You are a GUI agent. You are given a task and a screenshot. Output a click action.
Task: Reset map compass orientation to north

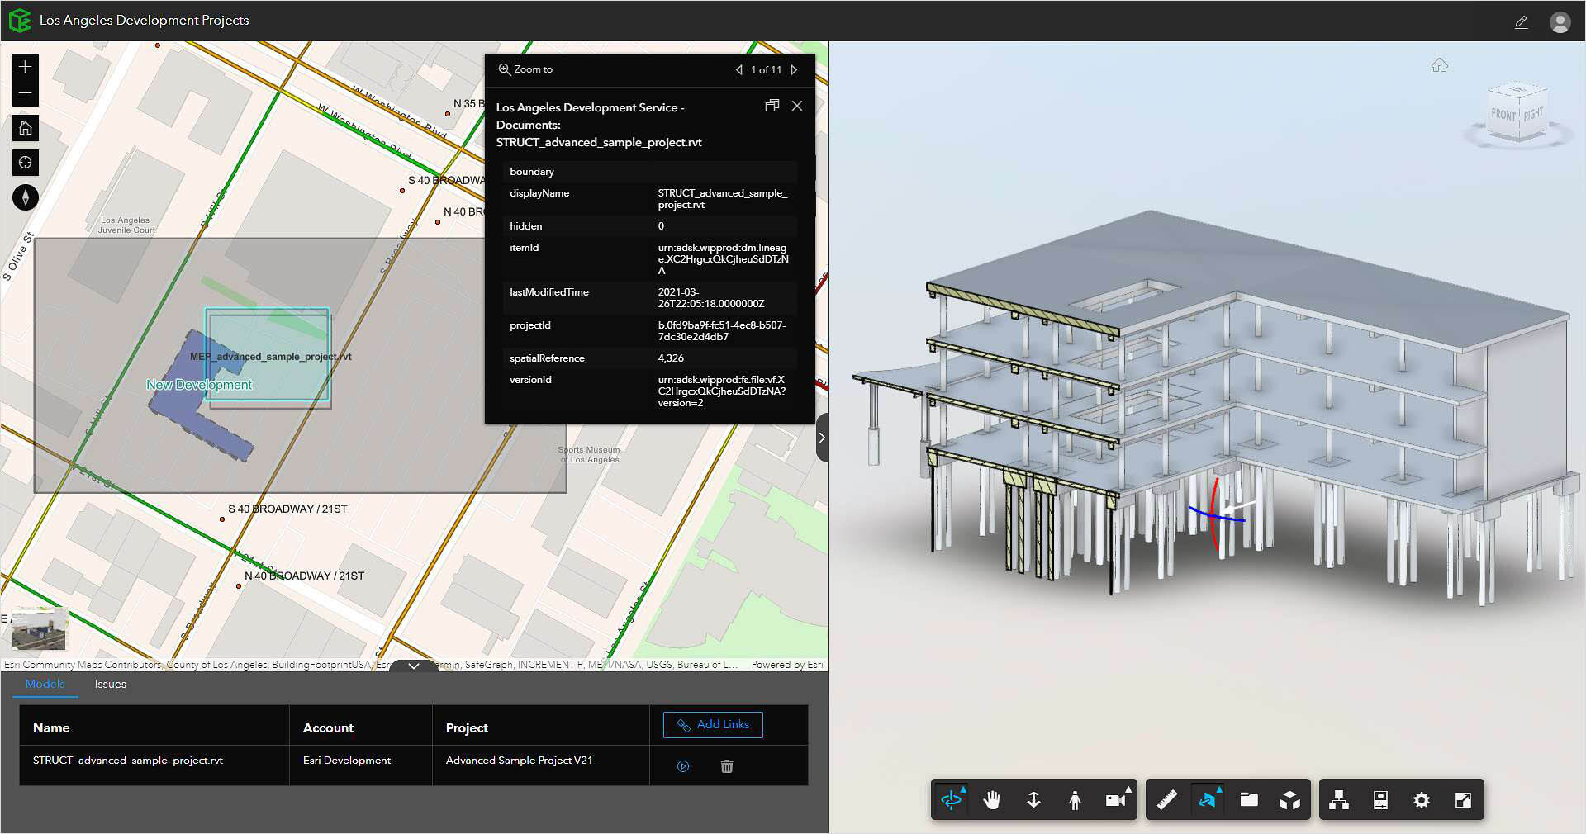26,197
